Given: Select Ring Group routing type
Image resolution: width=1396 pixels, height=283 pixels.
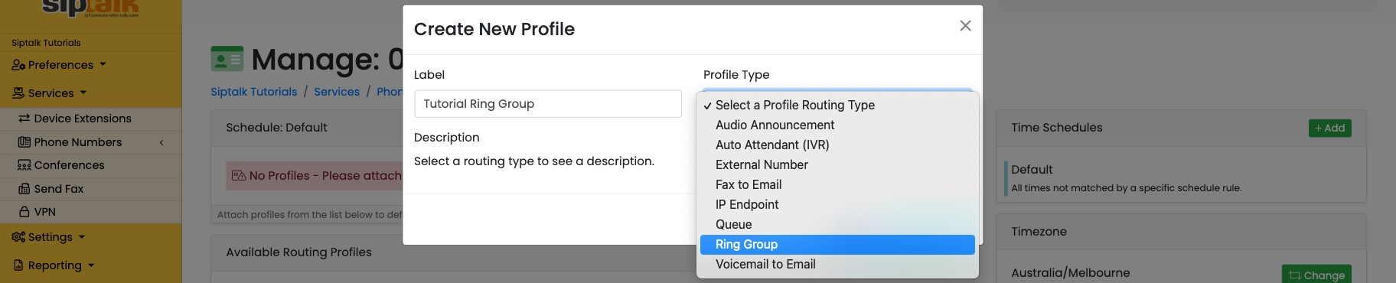Looking at the screenshot, I should pos(837,245).
